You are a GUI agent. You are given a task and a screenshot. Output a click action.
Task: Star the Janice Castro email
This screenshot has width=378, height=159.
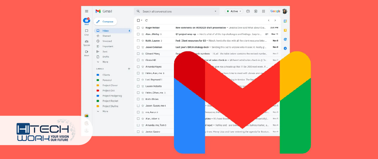pyautogui.click(x=143, y=132)
